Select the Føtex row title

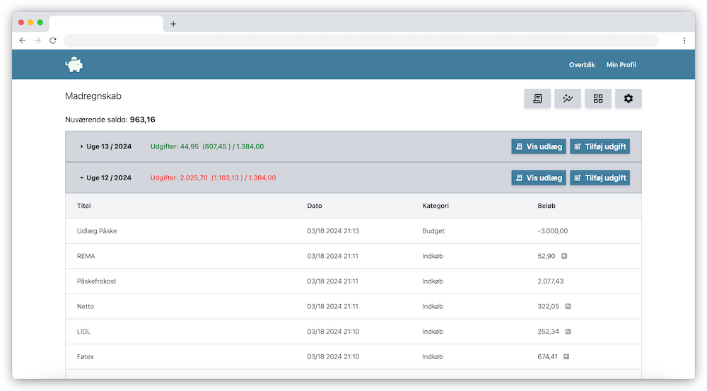coord(86,357)
